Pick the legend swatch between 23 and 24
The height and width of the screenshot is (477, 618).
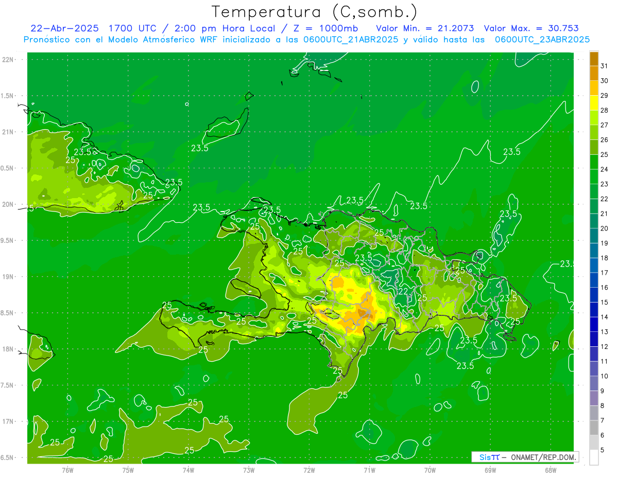point(594,176)
